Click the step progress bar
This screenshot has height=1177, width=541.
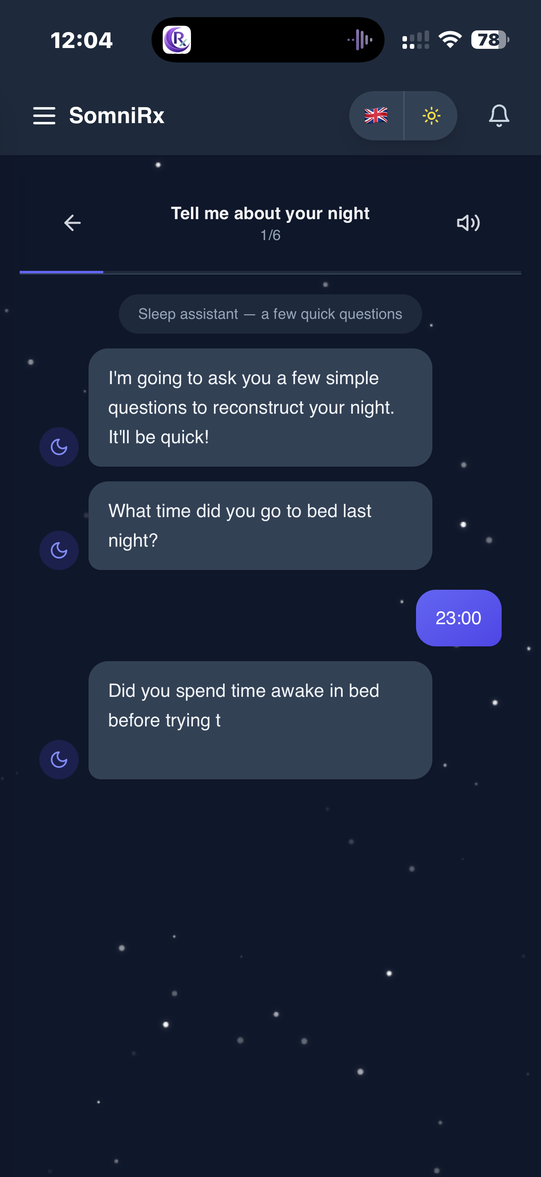pyautogui.click(x=270, y=272)
